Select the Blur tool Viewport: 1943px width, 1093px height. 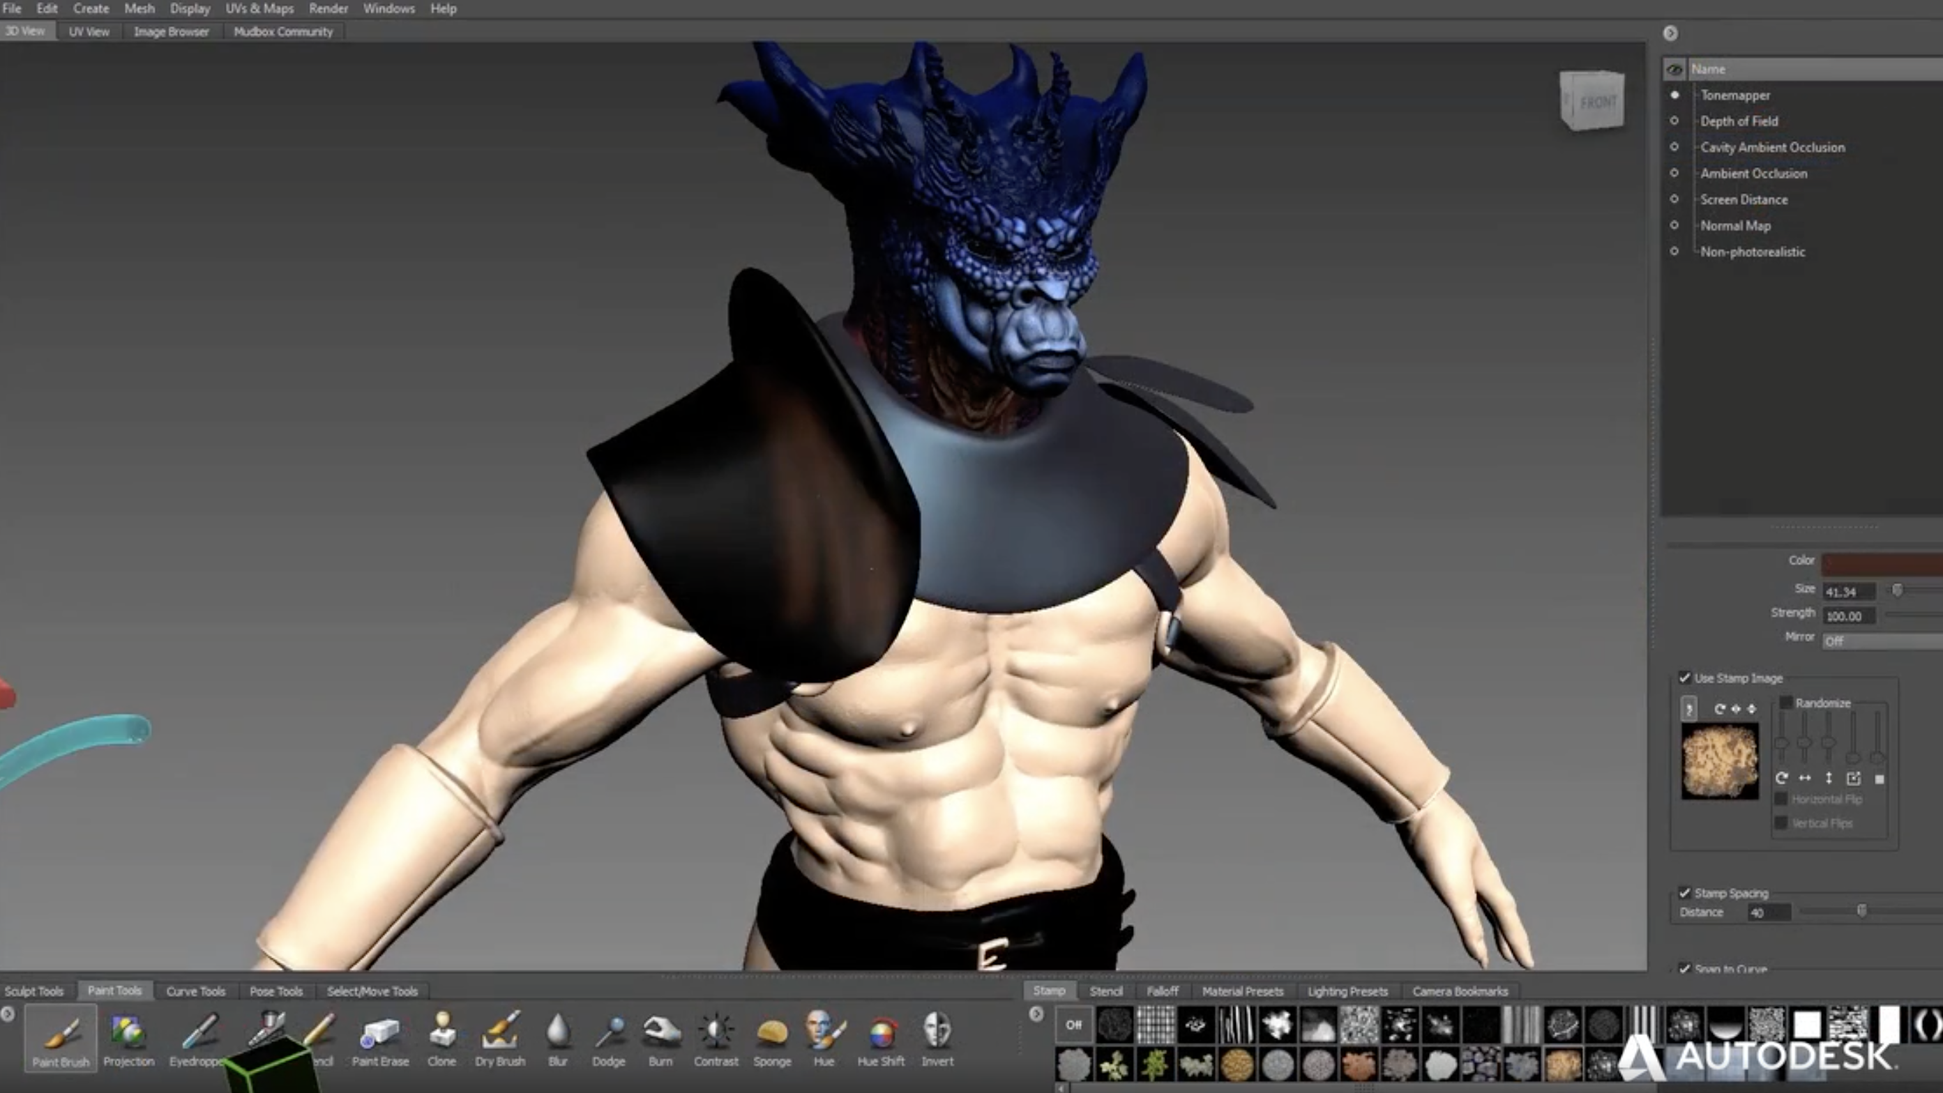(x=557, y=1039)
